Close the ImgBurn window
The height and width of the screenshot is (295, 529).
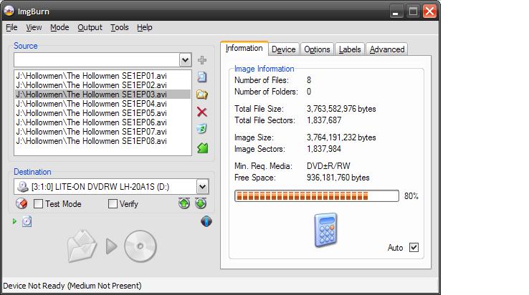pos(430,11)
